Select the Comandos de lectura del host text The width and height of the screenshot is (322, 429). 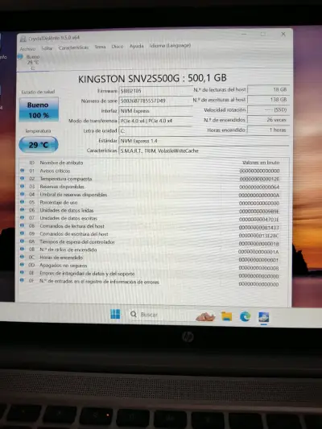click(72, 226)
